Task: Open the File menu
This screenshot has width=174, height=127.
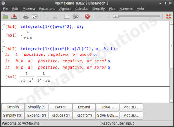Action: (6, 9)
